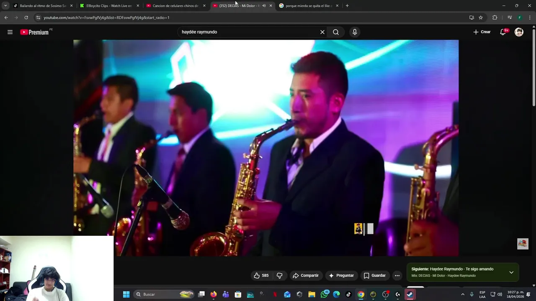Expand the Siguiente mix playlist panel
Screen dimensions: 536x301
(511, 273)
